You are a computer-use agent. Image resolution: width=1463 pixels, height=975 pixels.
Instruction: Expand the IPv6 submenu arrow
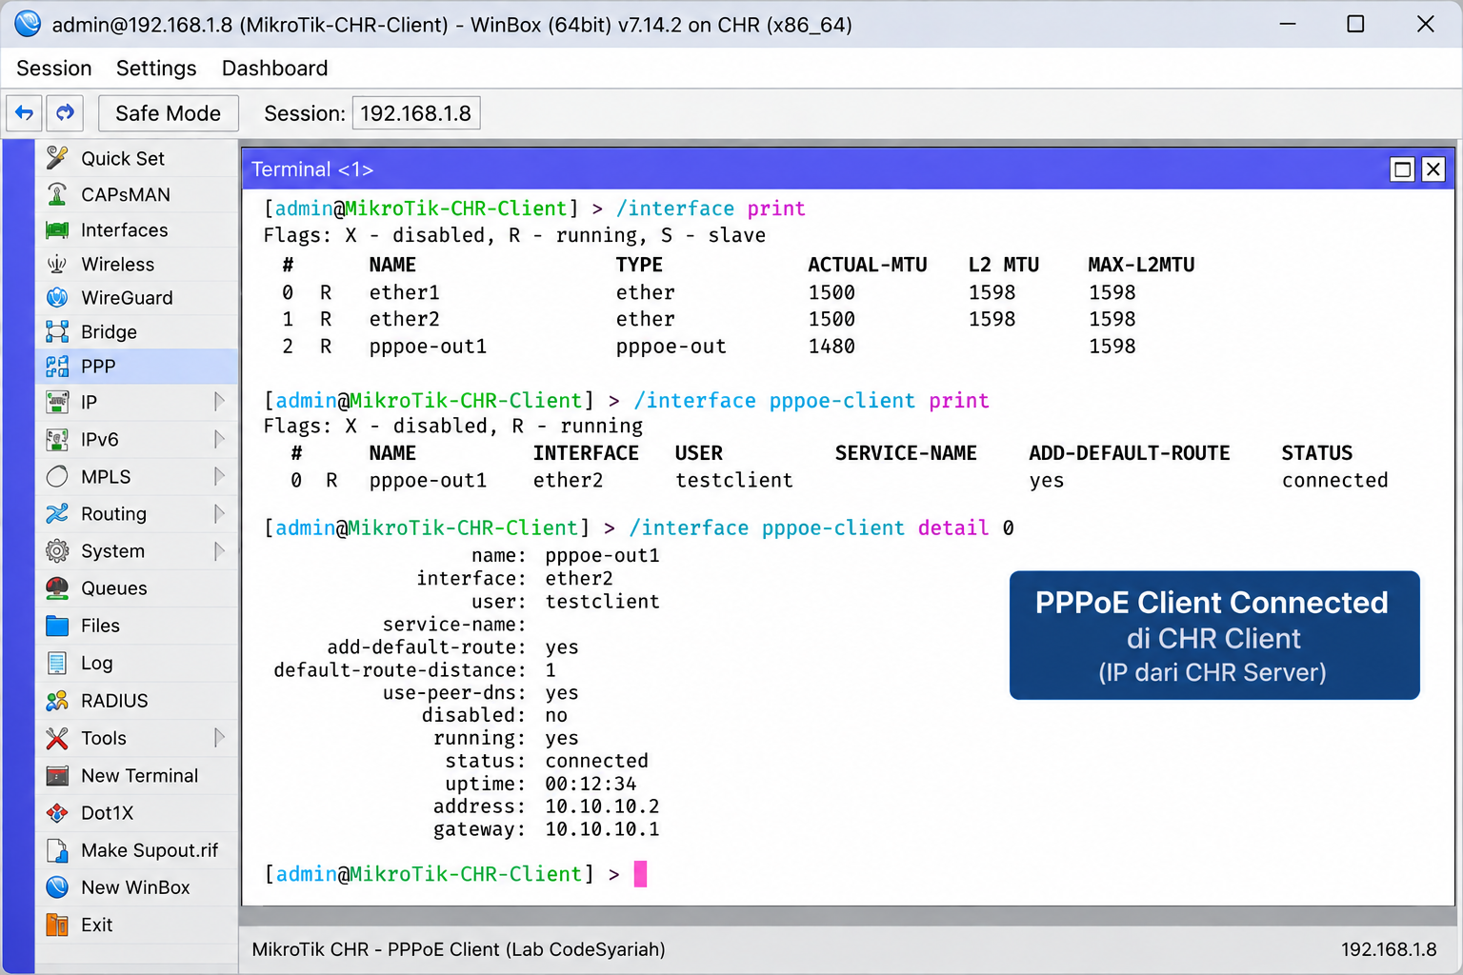tap(219, 439)
